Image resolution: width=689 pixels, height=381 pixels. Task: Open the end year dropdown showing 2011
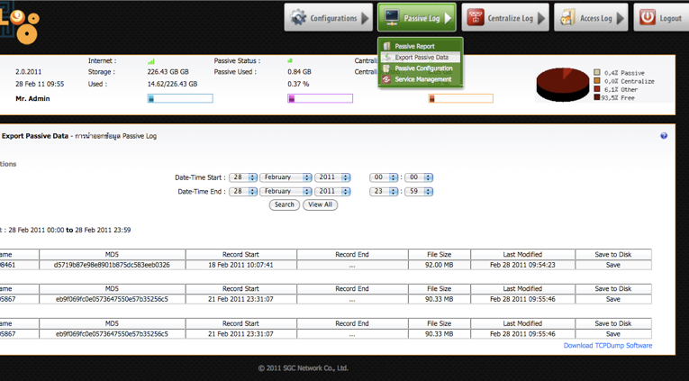pos(332,192)
